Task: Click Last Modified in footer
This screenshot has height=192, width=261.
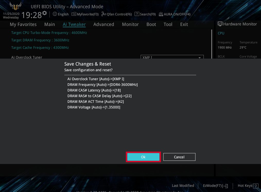Action: click(183, 186)
